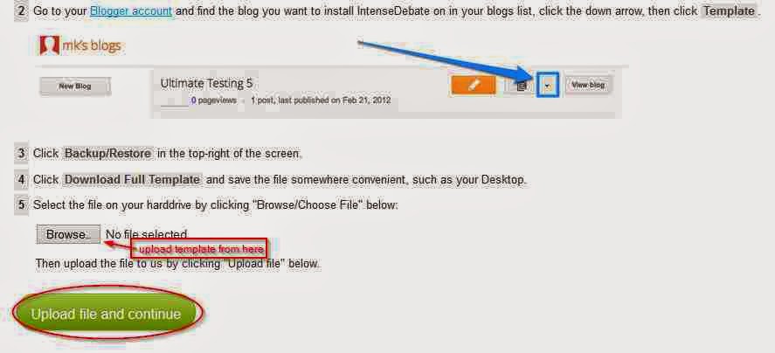Click the orange pencil new post icon
The height and width of the screenshot is (353, 775).
click(x=473, y=85)
